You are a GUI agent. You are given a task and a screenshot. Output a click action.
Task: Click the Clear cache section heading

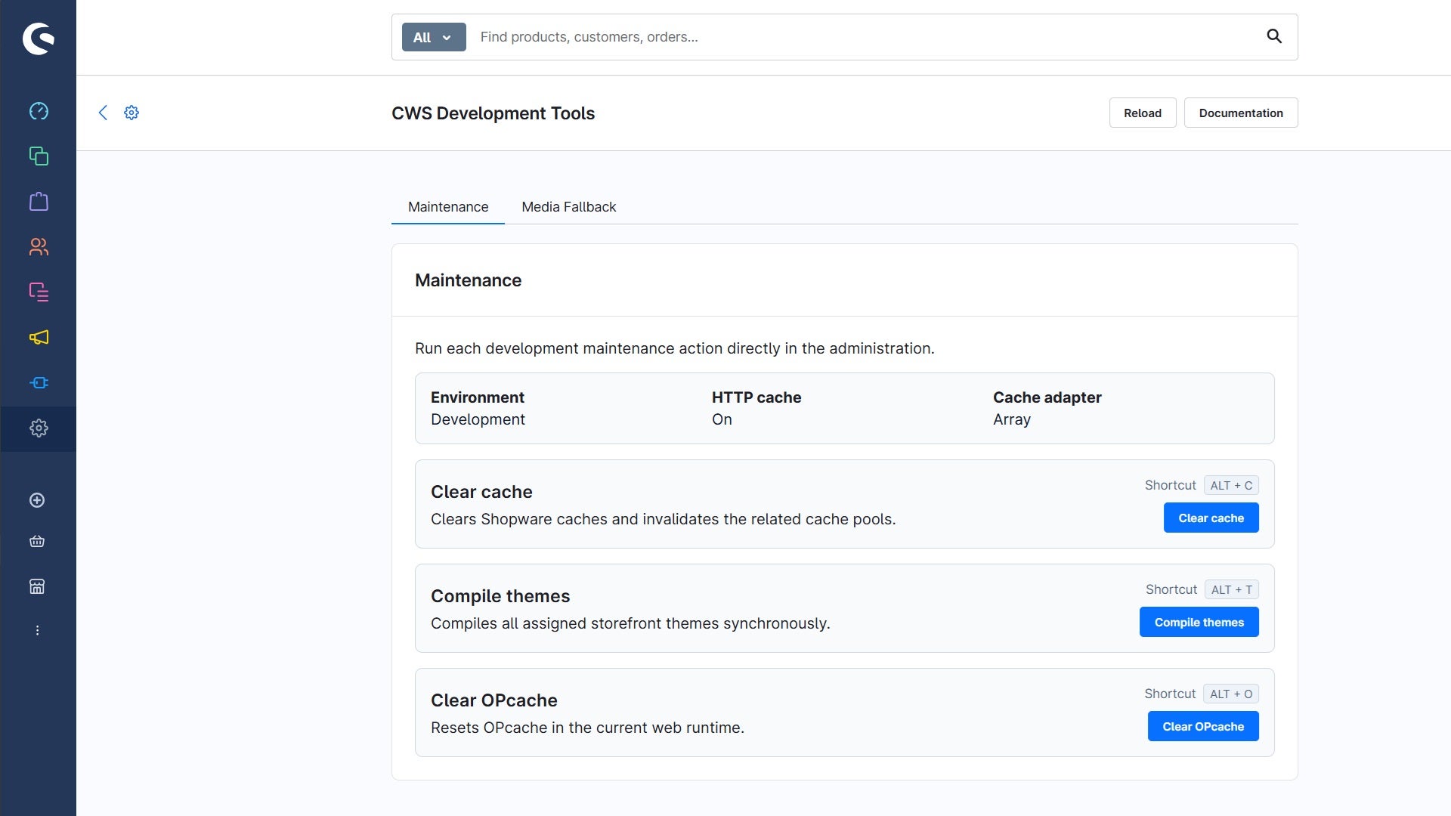[x=481, y=492]
